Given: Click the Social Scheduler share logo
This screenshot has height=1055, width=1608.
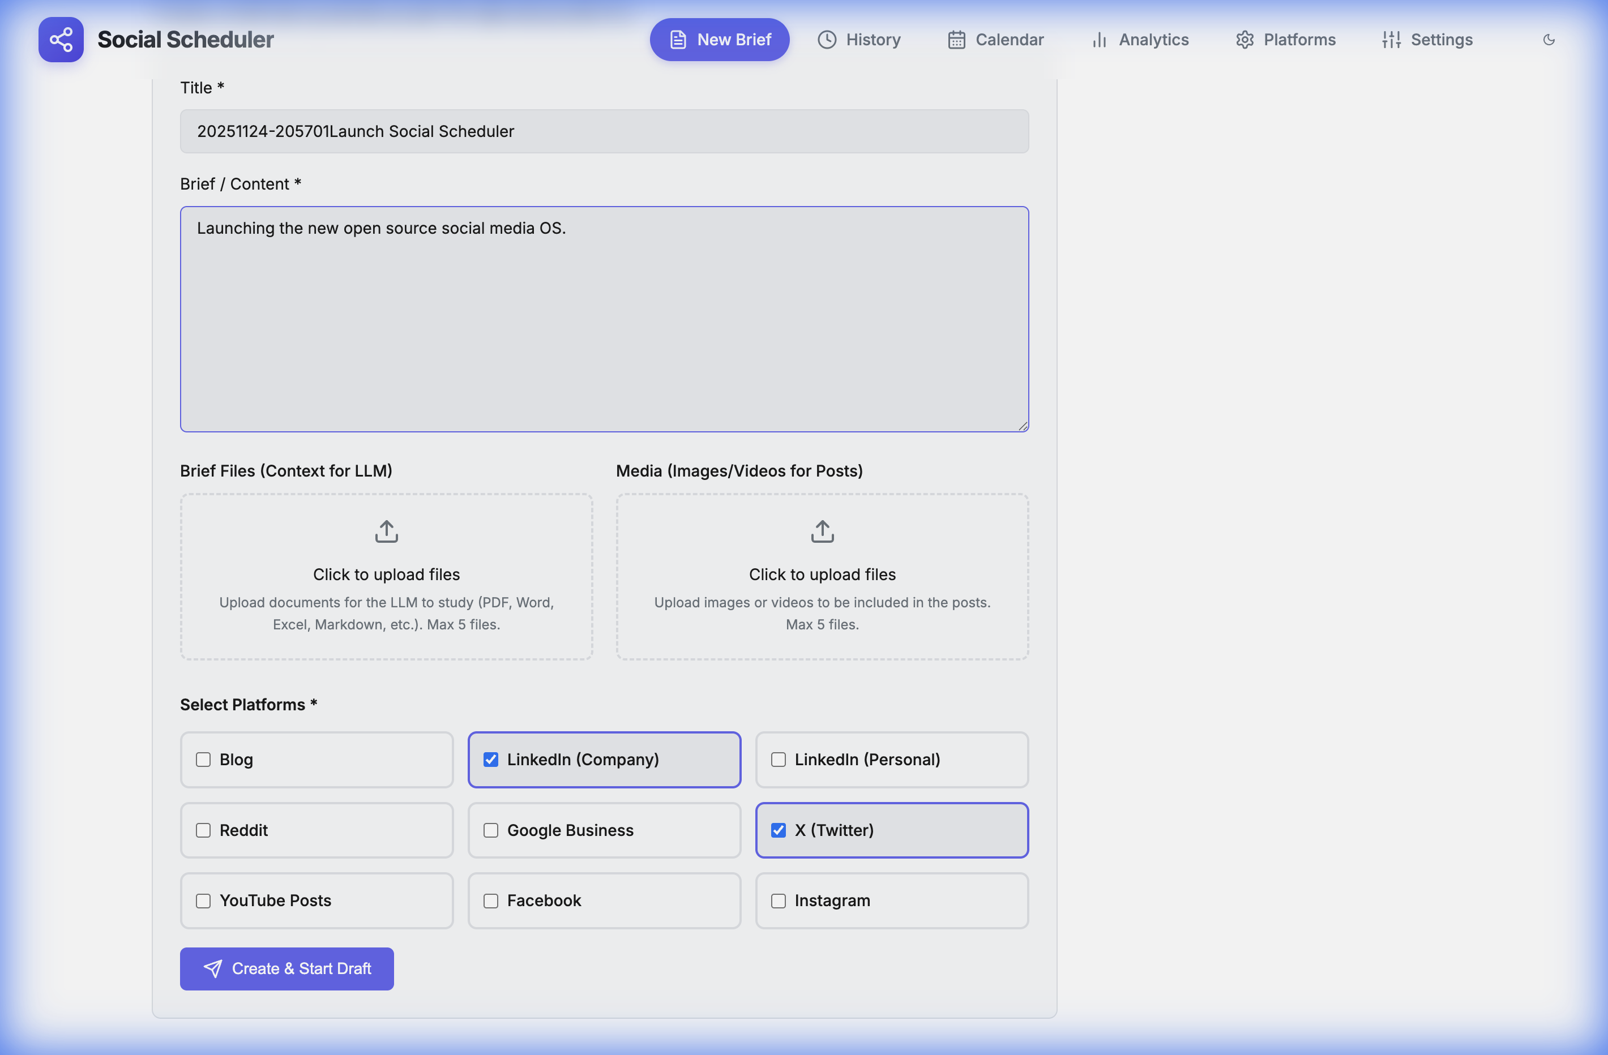Looking at the screenshot, I should pos(61,39).
